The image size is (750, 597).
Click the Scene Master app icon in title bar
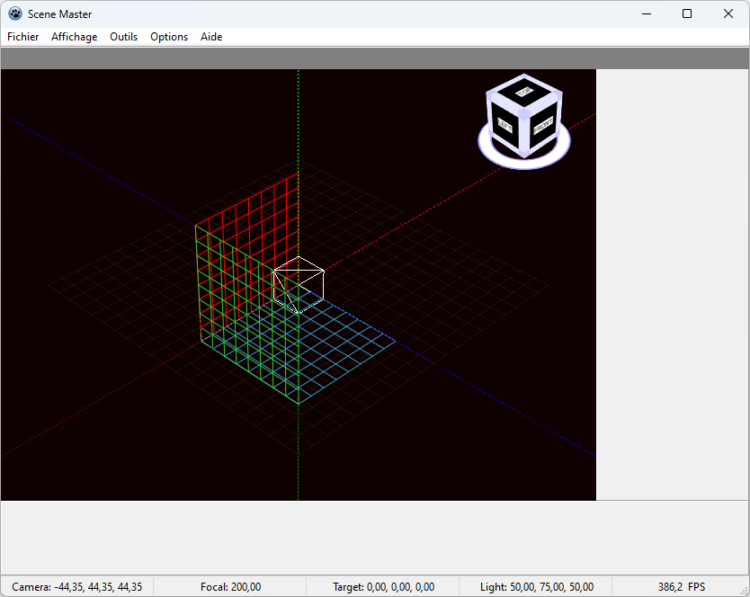coord(15,13)
